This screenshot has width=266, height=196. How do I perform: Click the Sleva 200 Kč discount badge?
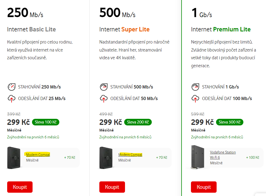click(138, 122)
